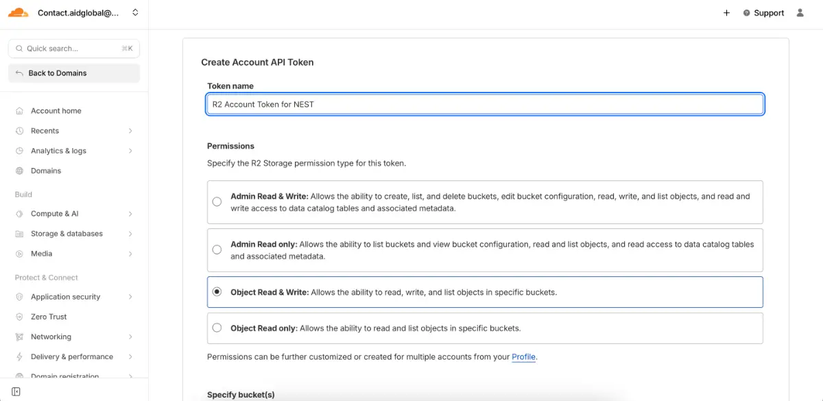Open Analytics & logs in sidebar

[x=58, y=151]
